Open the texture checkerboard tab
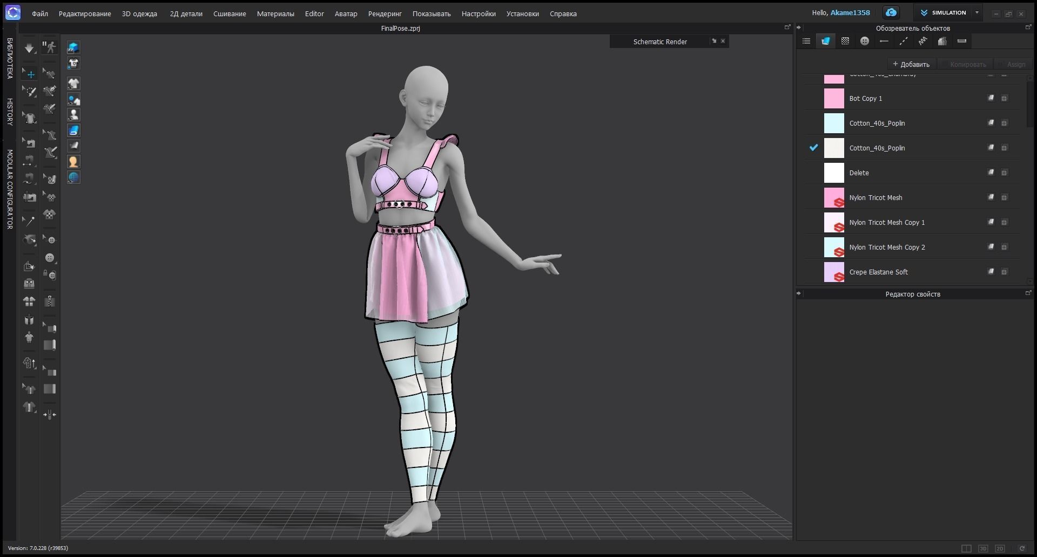The width and height of the screenshot is (1037, 557). [845, 40]
